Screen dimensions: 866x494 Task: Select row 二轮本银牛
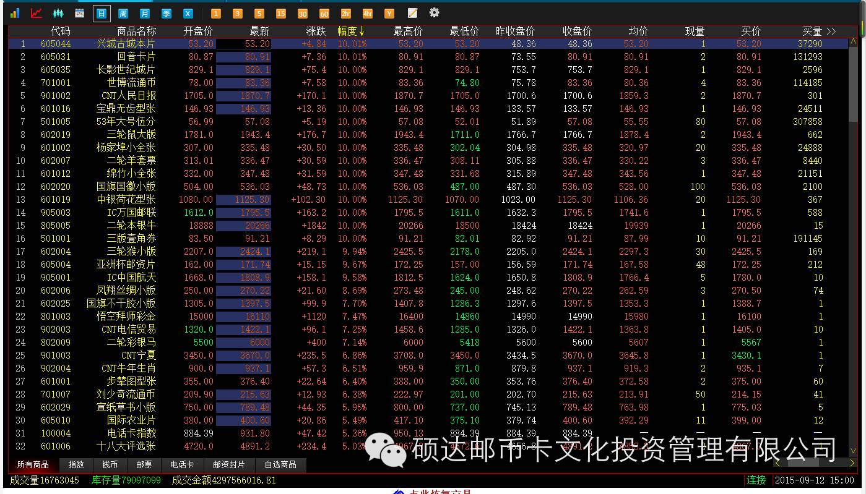428,226
